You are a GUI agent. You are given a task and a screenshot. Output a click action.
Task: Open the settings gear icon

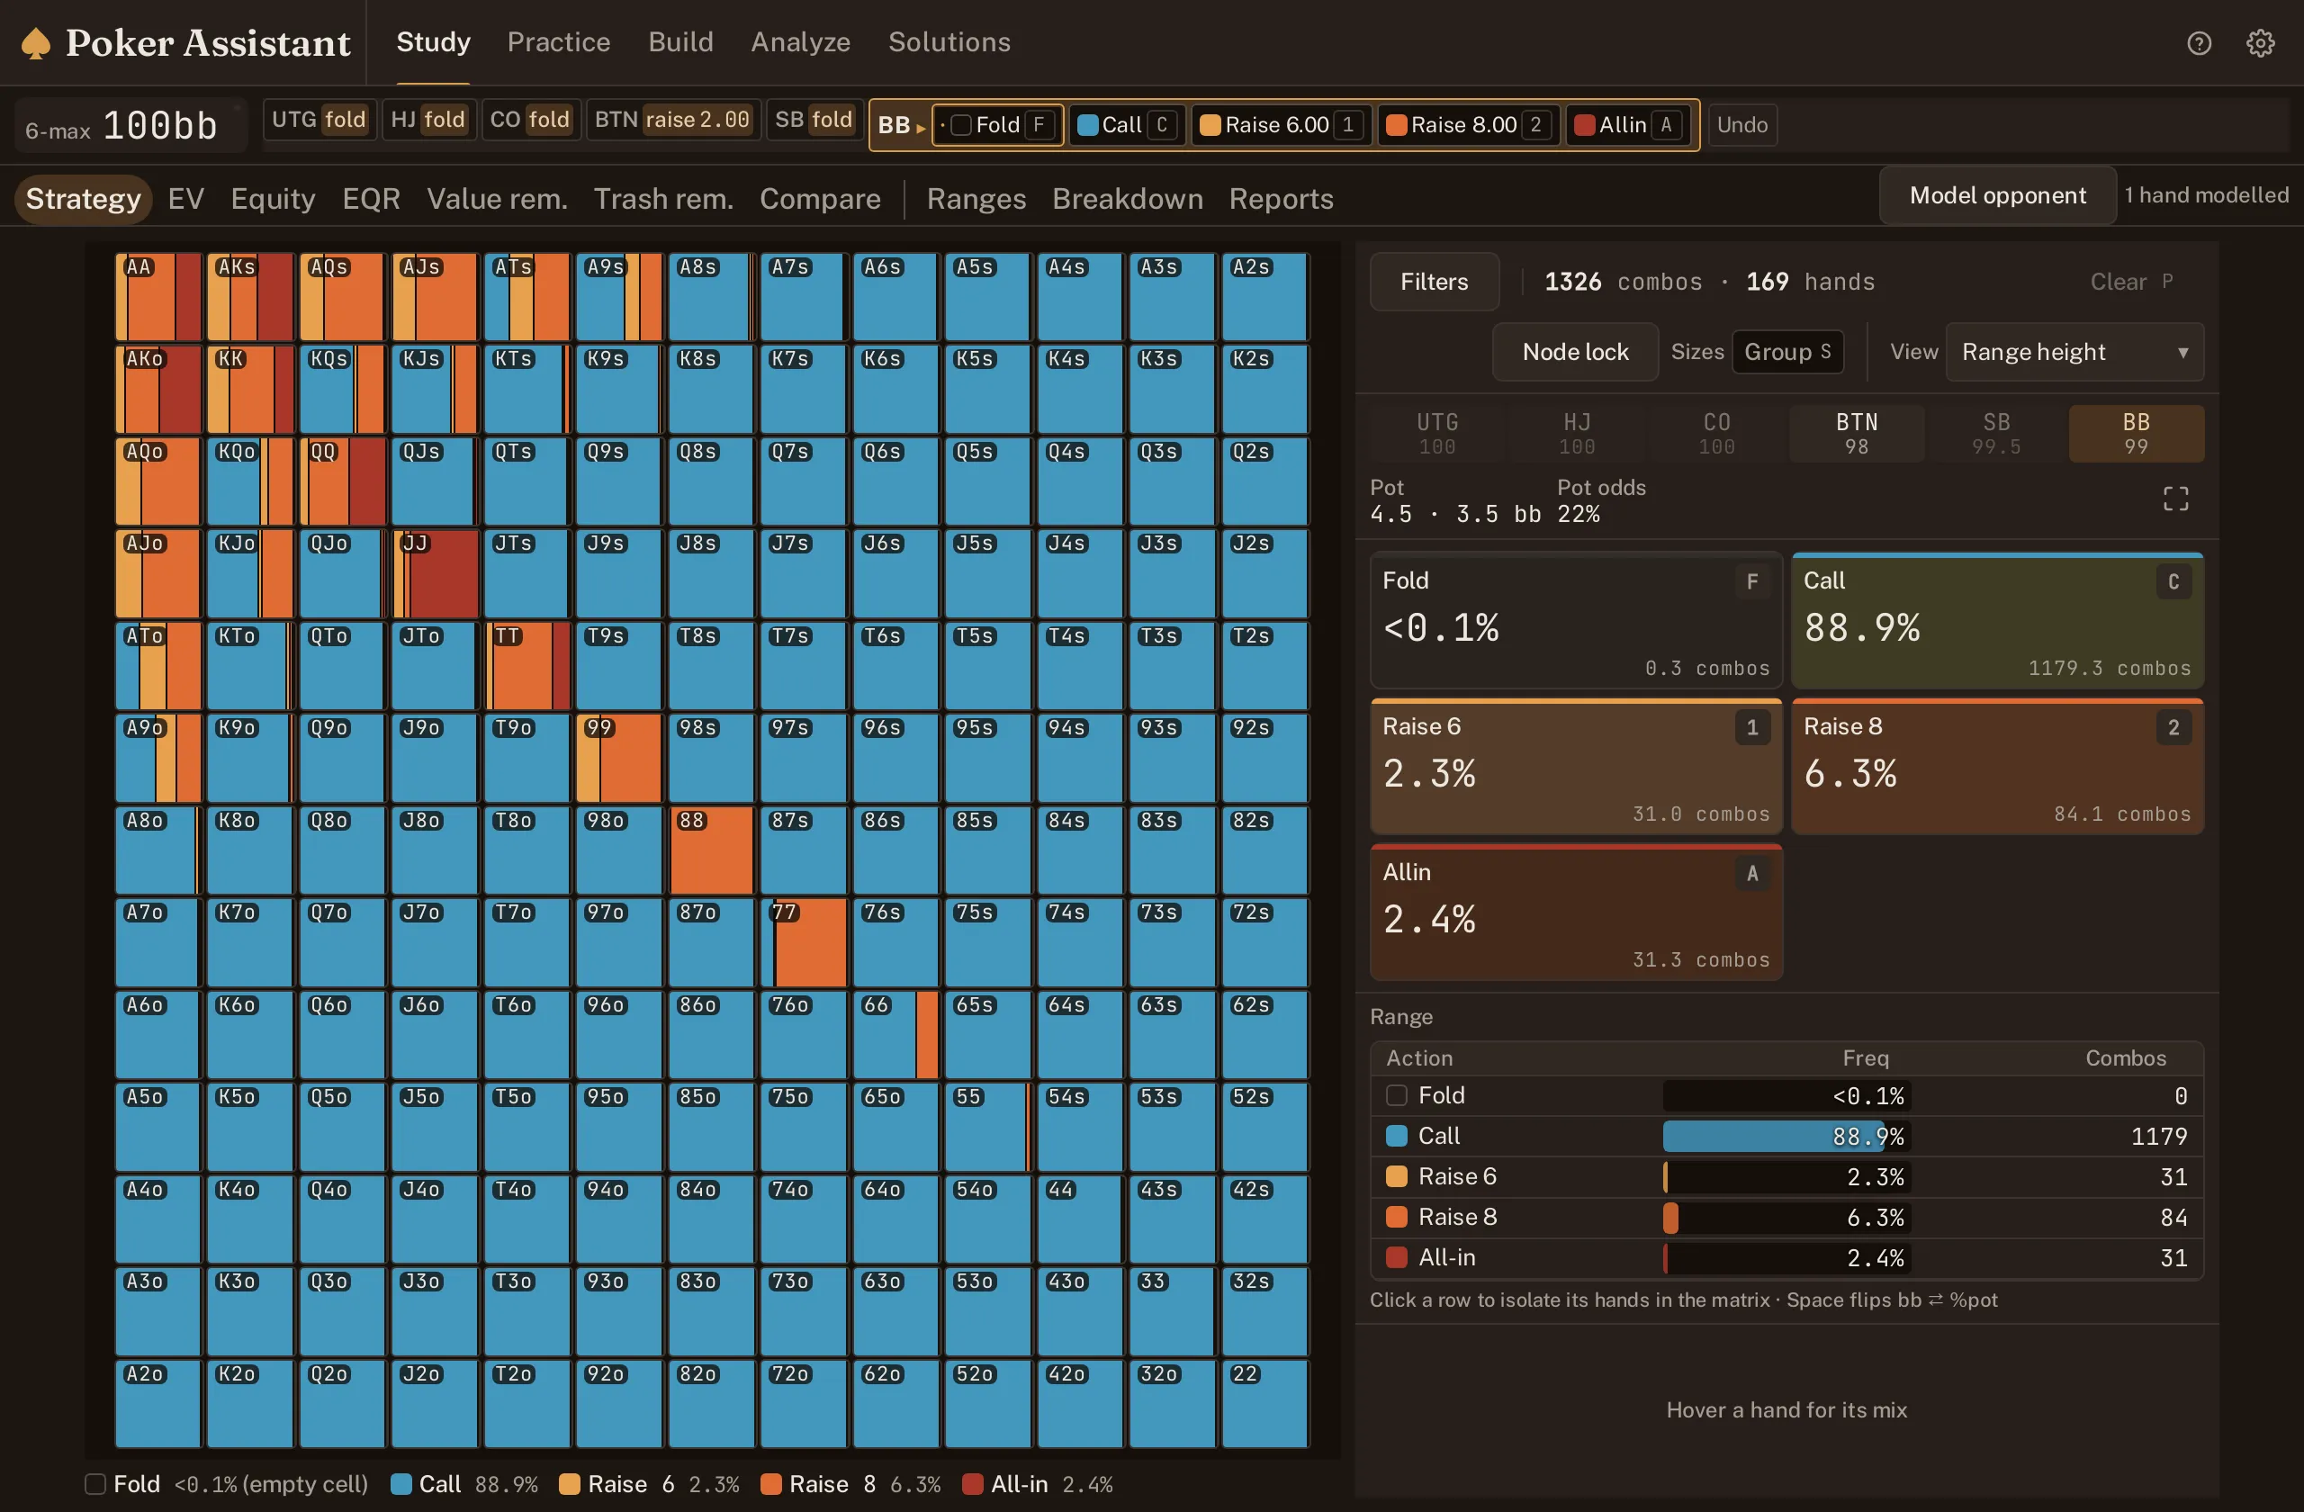pyautogui.click(x=2260, y=42)
